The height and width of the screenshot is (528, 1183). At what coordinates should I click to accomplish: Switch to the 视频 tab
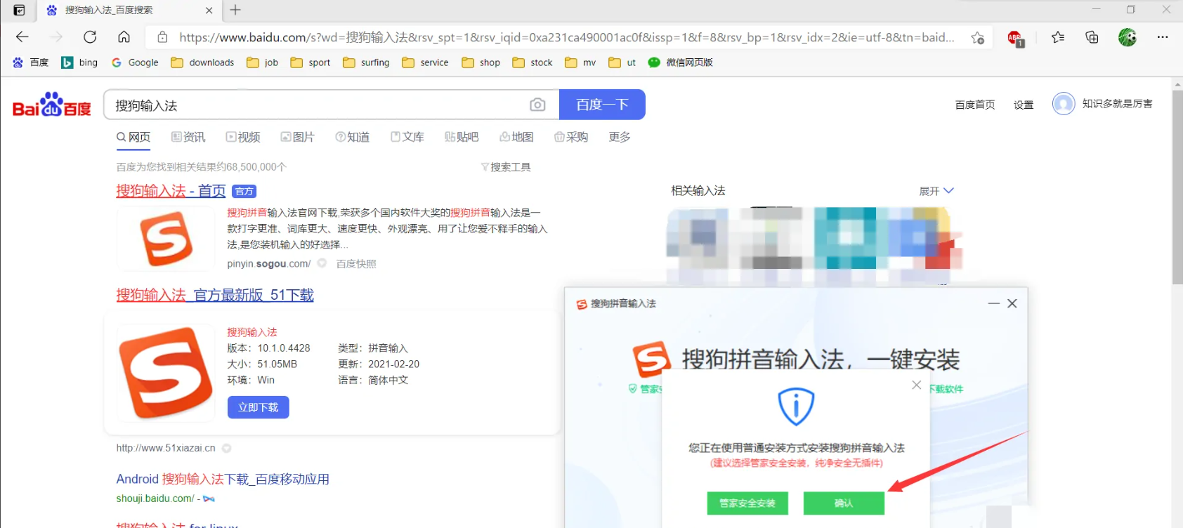coord(243,137)
